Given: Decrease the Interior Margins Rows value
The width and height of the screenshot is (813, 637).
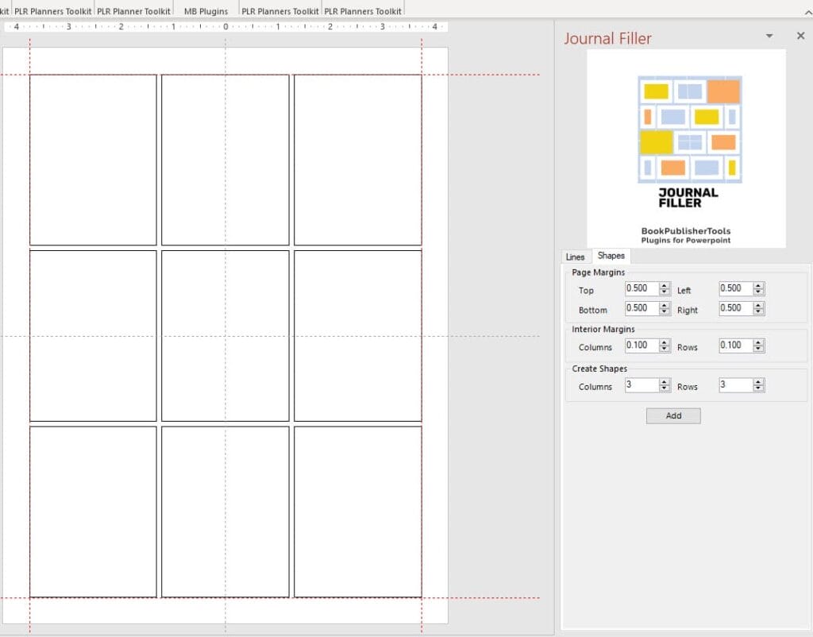Looking at the screenshot, I should click(758, 349).
